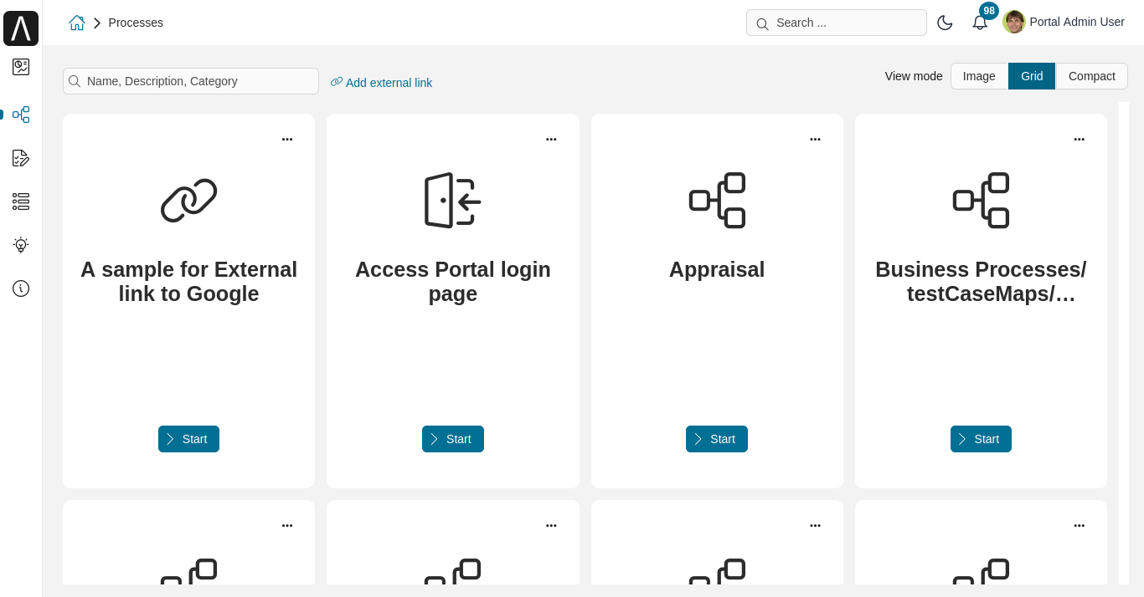Toggle dark mode with the moon icon
This screenshot has width=1144, height=597.
(x=945, y=23)
